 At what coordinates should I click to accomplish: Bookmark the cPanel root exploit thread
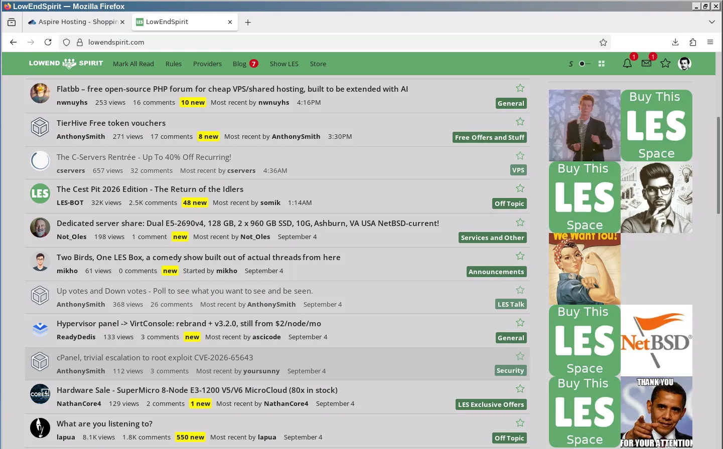(520, 356)
